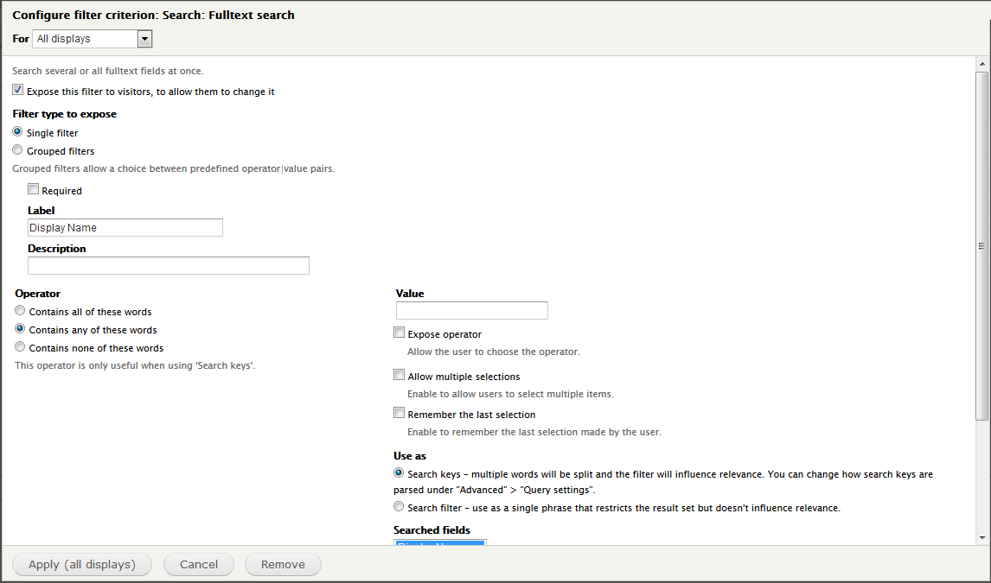991x583 pixels.
Task: Click the scrollbar down arrow
Action: (x=983, y=536)
